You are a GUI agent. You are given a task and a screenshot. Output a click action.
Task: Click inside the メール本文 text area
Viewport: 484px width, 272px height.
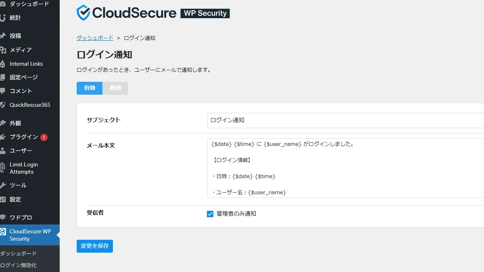coord(346,168)
